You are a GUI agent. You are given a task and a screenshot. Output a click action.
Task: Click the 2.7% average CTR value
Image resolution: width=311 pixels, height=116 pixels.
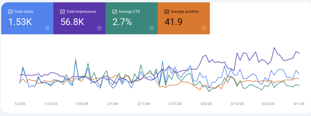[x=122, y=22]
